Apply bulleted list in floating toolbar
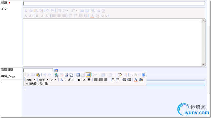The height and width of the screenshot is (118, 211). tap(118, 80)
